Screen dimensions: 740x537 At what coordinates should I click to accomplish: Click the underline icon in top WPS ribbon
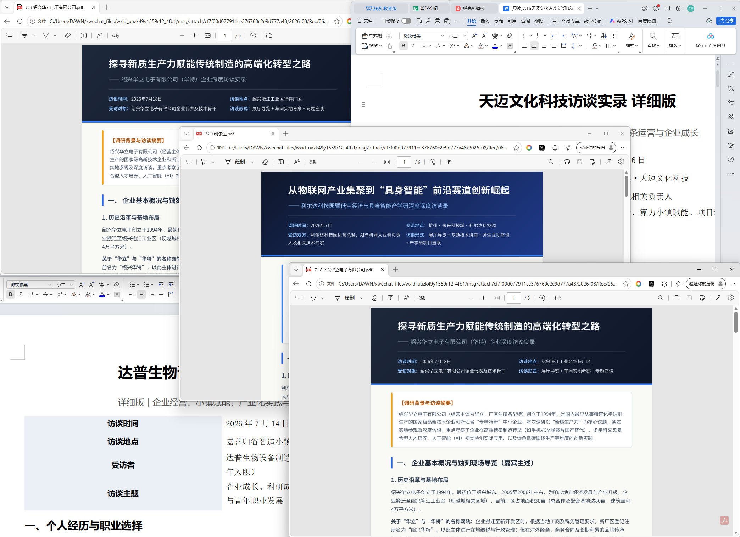[x=424, y=46]
